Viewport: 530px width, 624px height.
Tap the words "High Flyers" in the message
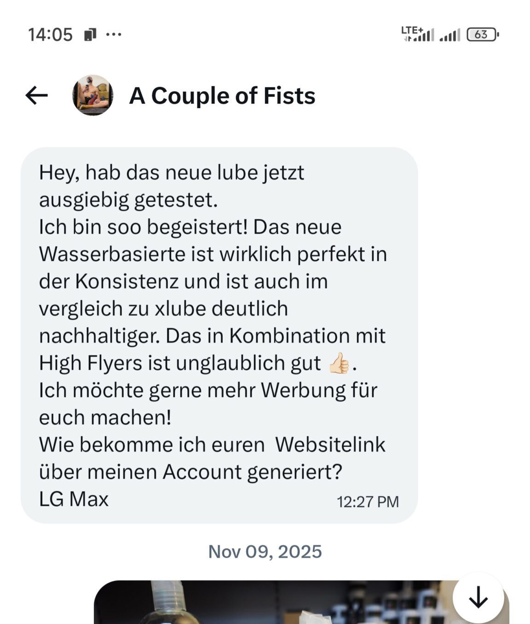(91, 363)
